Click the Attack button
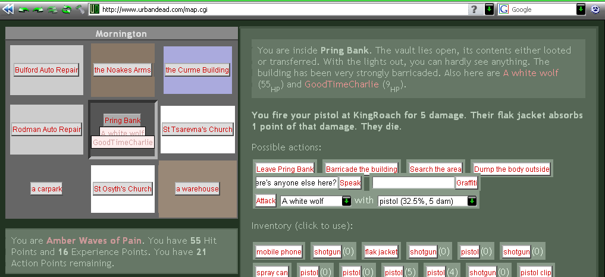The height and width of the screenshot is (277, 605). (x=265, y=200)
